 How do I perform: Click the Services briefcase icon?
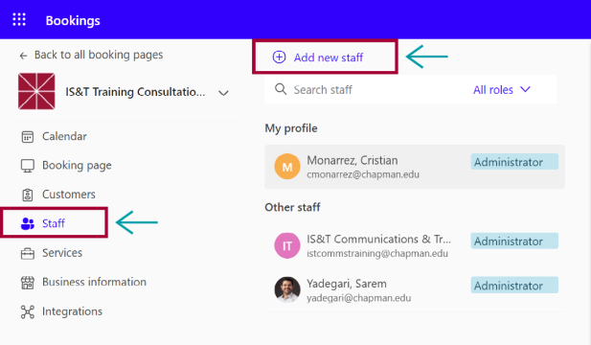point(28,253)
